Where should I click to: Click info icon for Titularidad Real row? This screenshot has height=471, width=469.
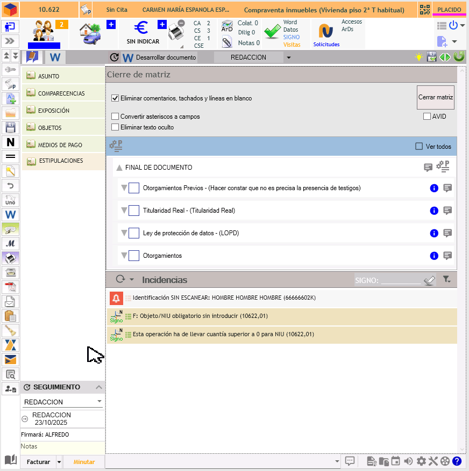pos(434,211)
